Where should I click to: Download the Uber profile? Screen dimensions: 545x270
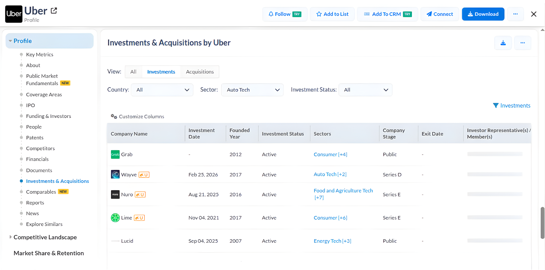click(483, 14)
